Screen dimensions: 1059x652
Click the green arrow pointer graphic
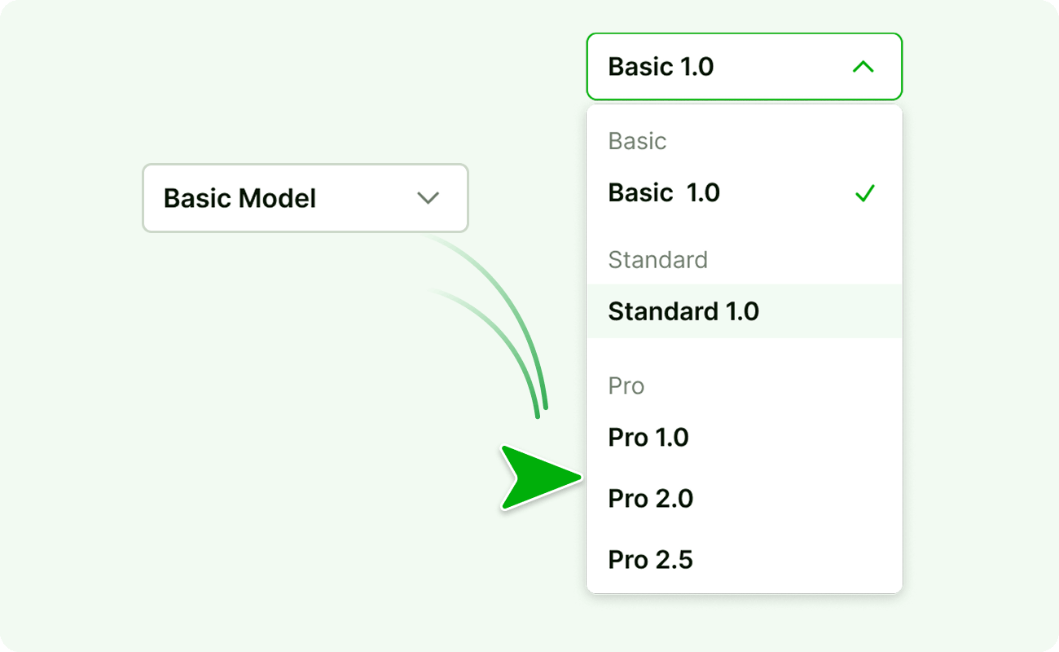point(534,478)
